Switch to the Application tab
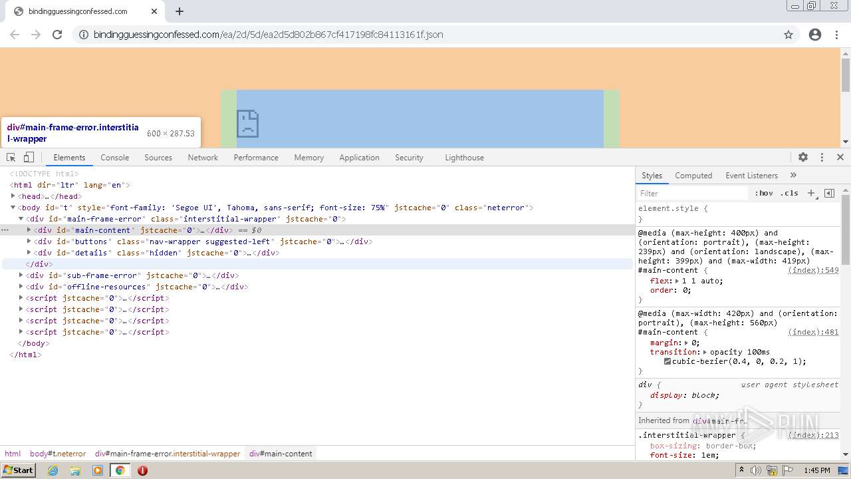The height and width of the screenshot is (479, 851). pyautogui.click(x=359, y=158)
